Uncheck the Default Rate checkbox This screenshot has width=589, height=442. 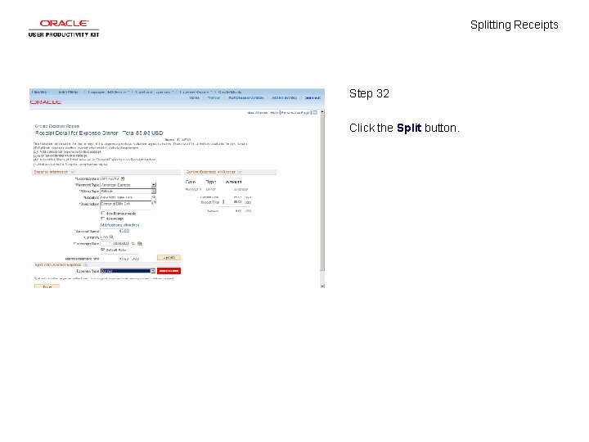tap(102, 249)
